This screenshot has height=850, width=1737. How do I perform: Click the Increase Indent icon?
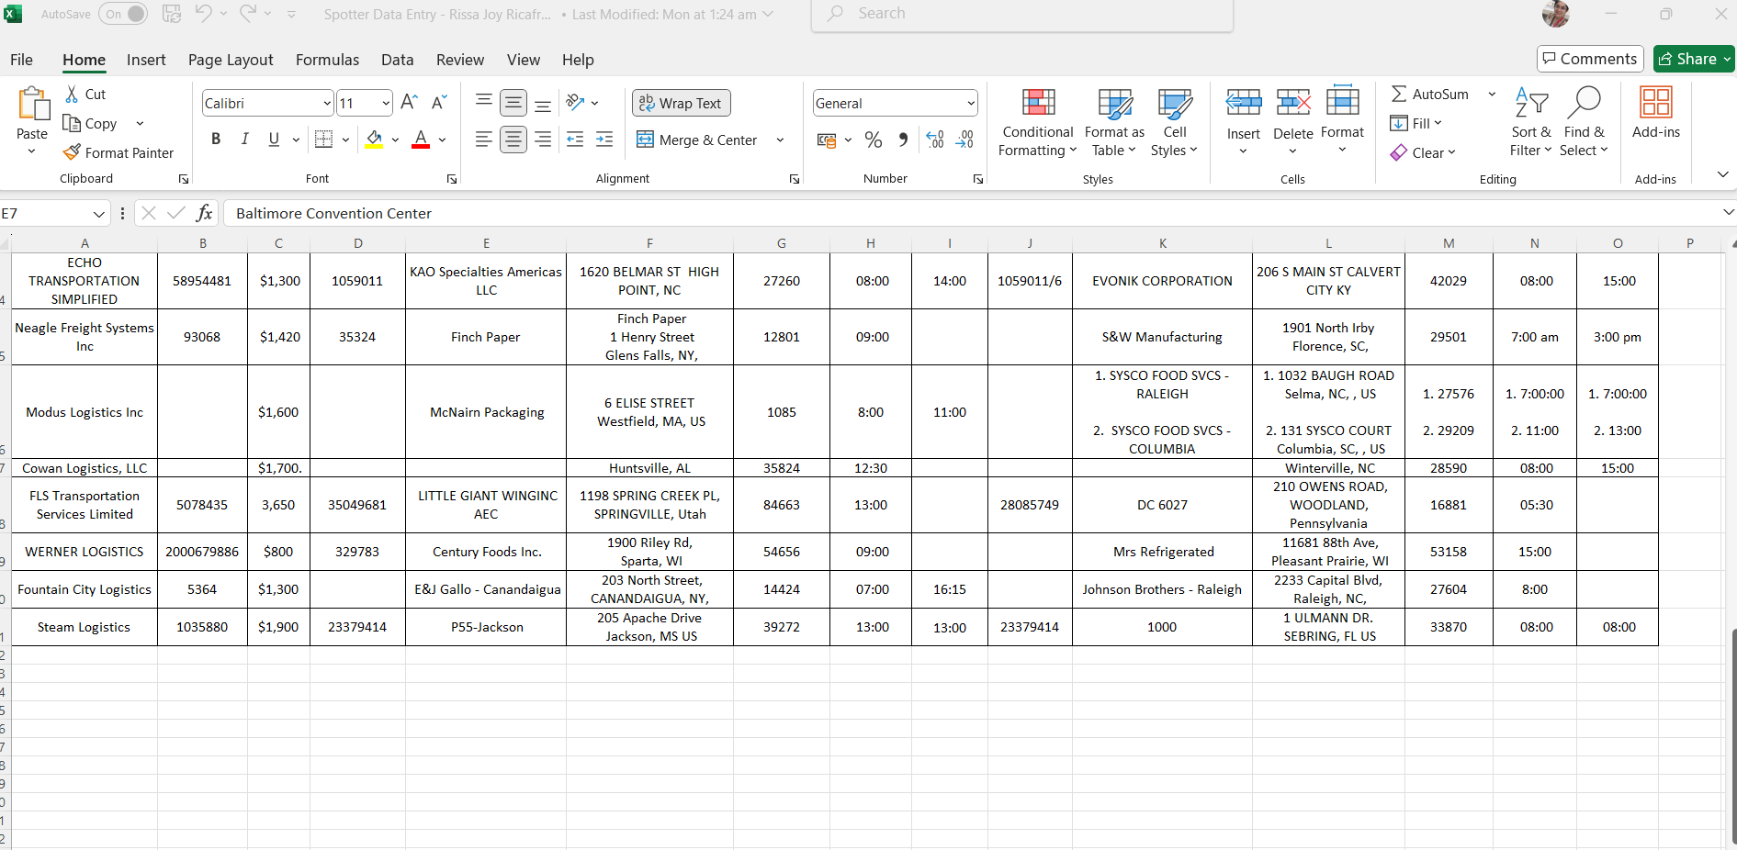point(604,139)
